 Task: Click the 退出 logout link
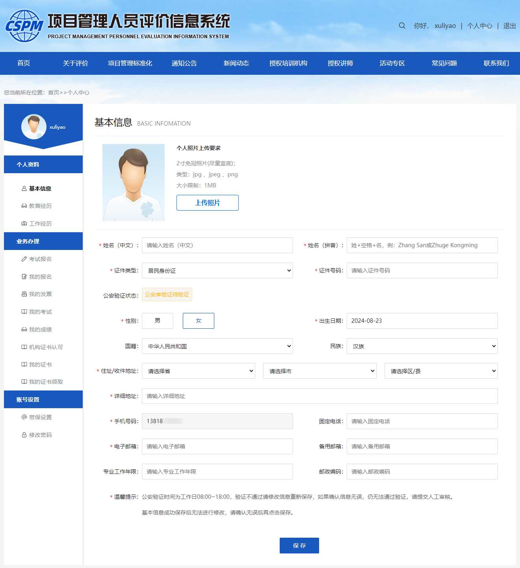(509, 26)
